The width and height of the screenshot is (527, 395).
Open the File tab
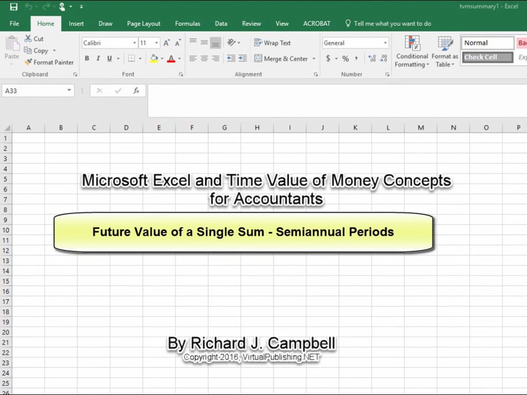pyautogui.click(x=14, y=24)
